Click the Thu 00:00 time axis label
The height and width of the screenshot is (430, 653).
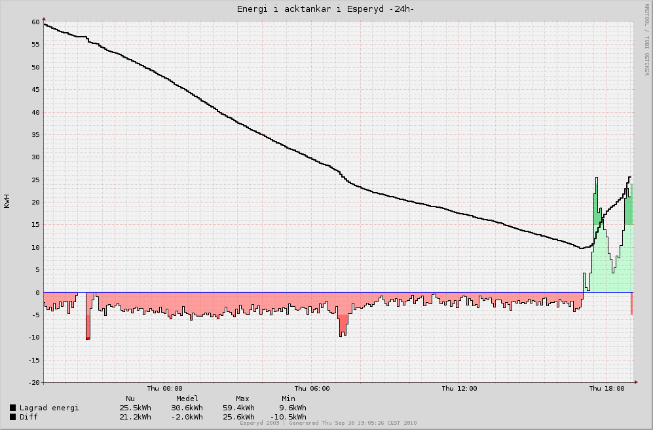point(165,389)
